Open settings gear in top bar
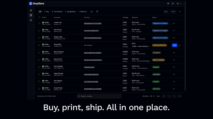 [x=168, y=4]
